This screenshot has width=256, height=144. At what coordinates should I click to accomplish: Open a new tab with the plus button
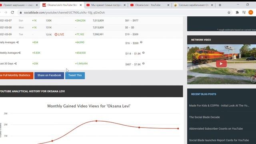pyautogui.click(x=220, y=5)
